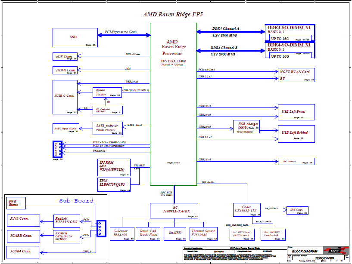Select the "AMD Raven Ridge FP5" title
The height and width of the screenshot is (264, 352).
[x=173, y=14]
